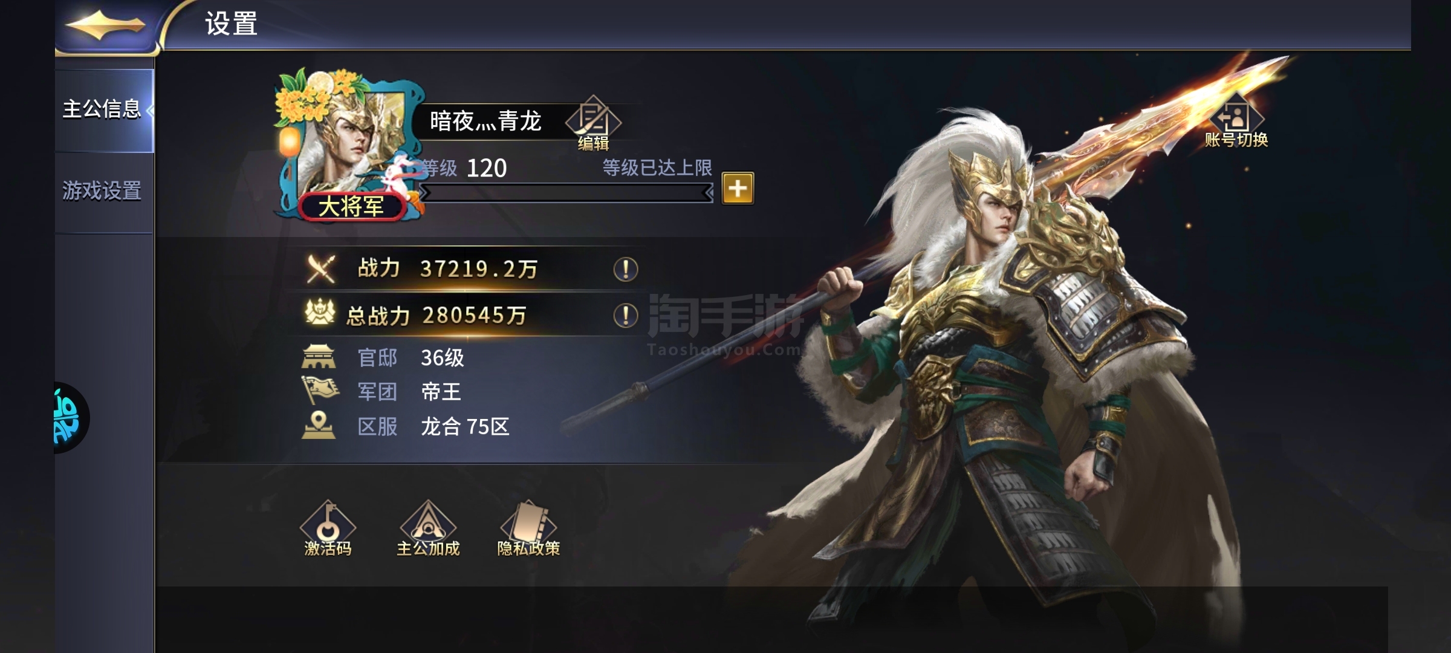Click the yellow plus button near level bar

pyautogui.click(x=738, y=188)
